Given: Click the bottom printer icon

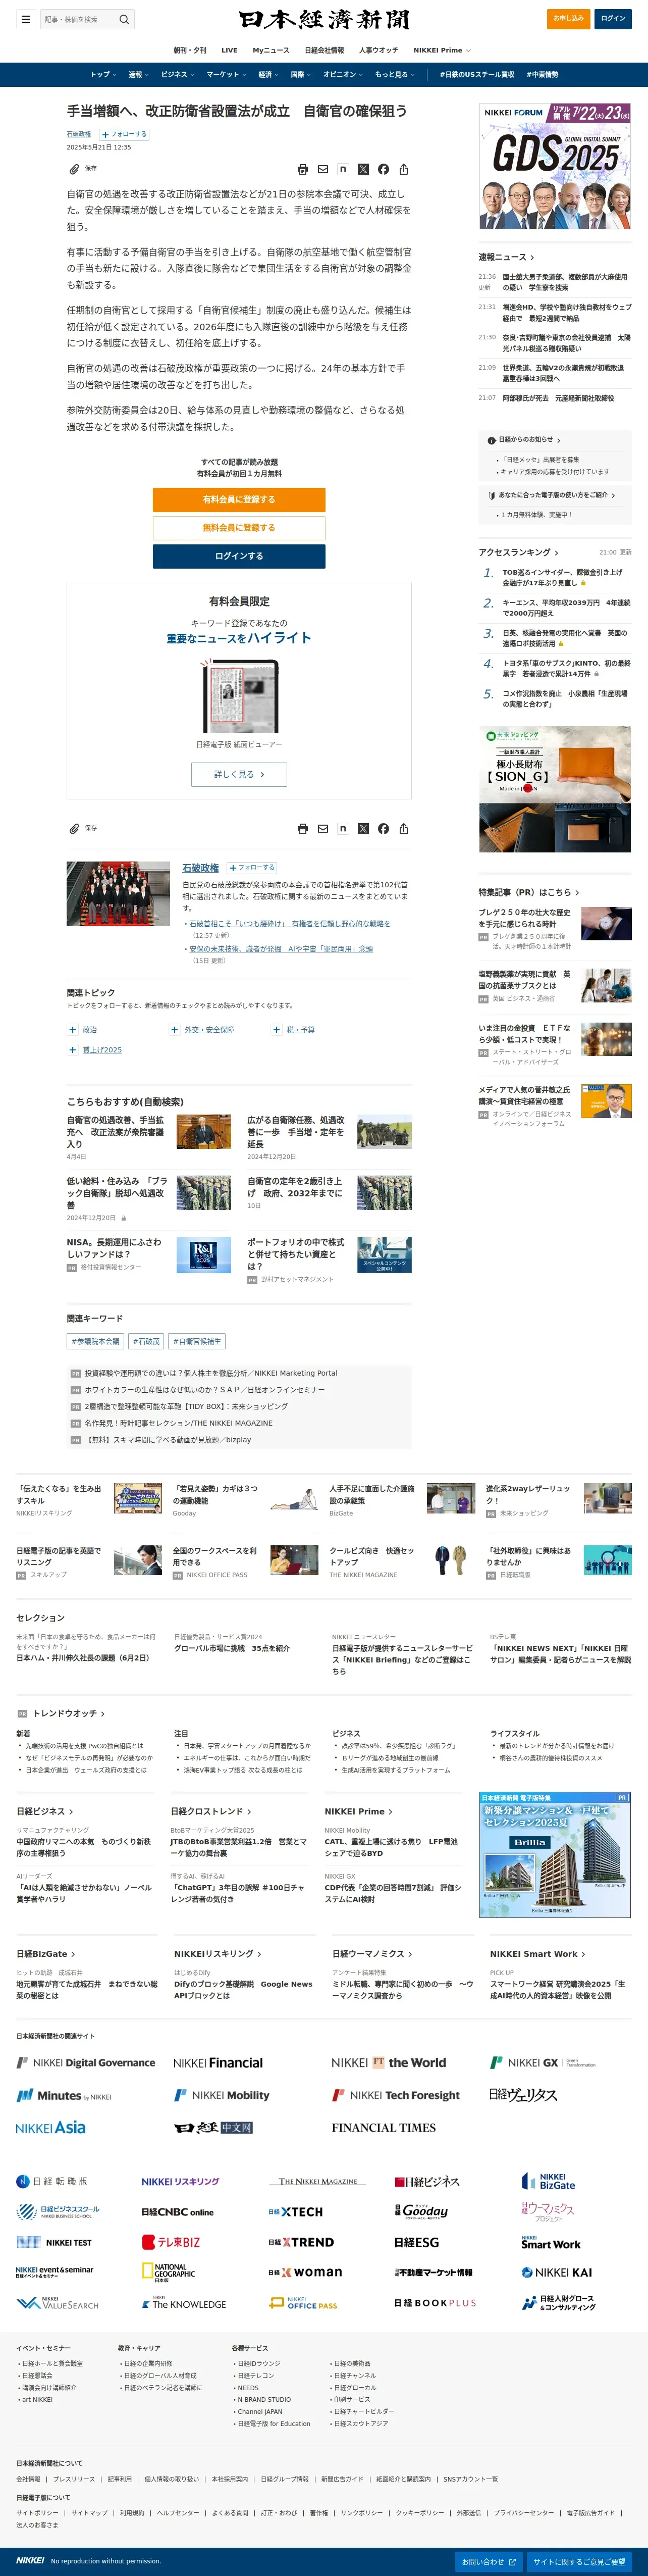Looking at the screenshot, I should [303, 828].
